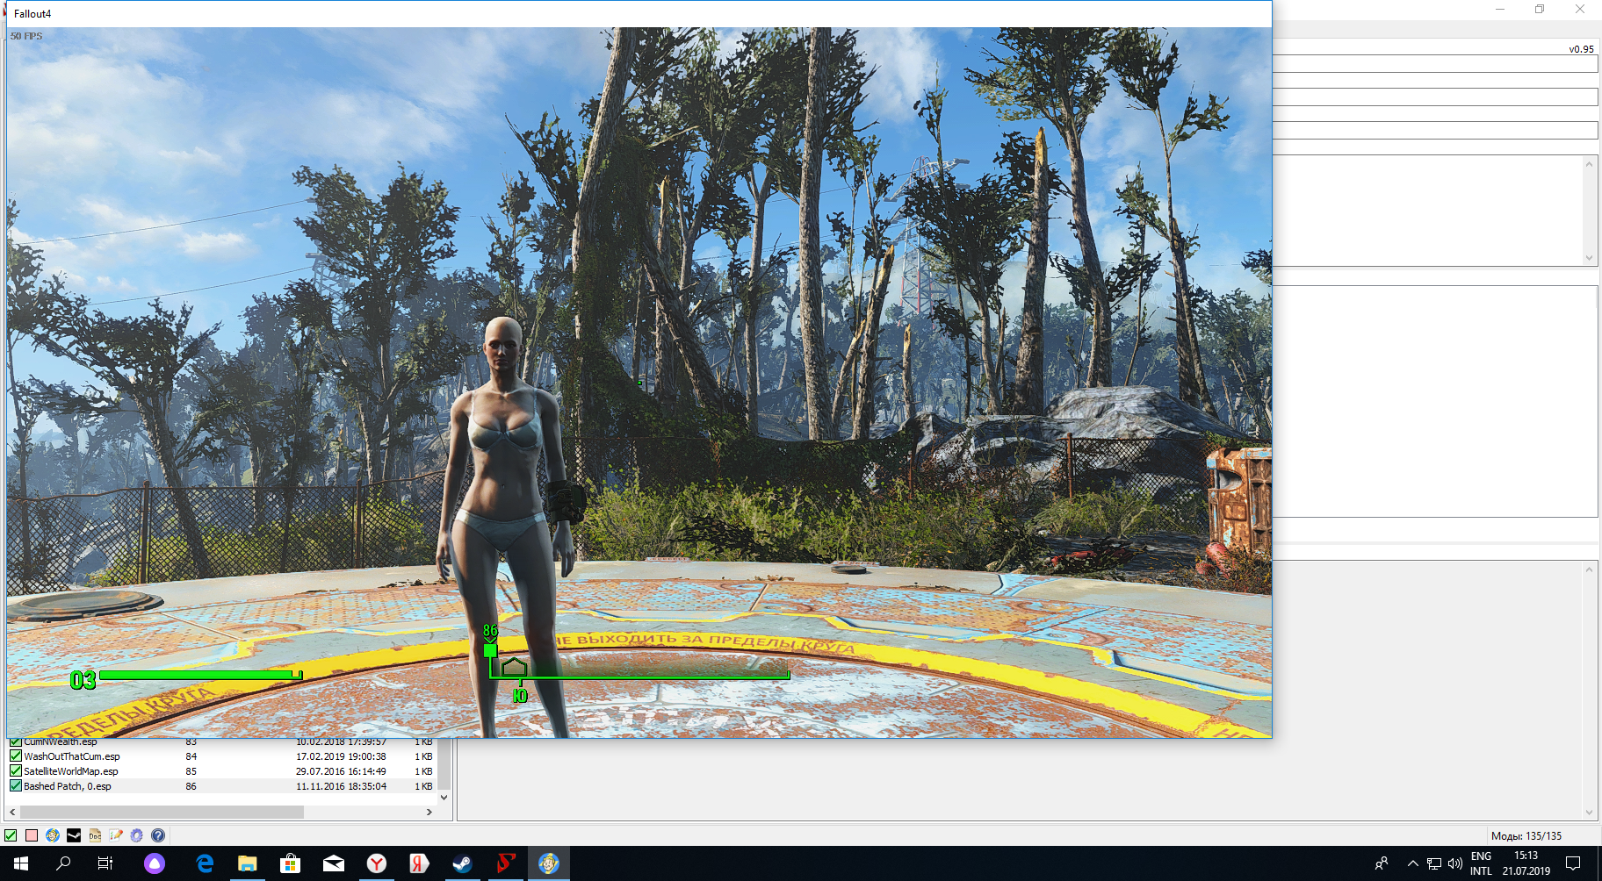
Task: Open ENG INTL keyboard language selector
Action: pos(1481,863)
